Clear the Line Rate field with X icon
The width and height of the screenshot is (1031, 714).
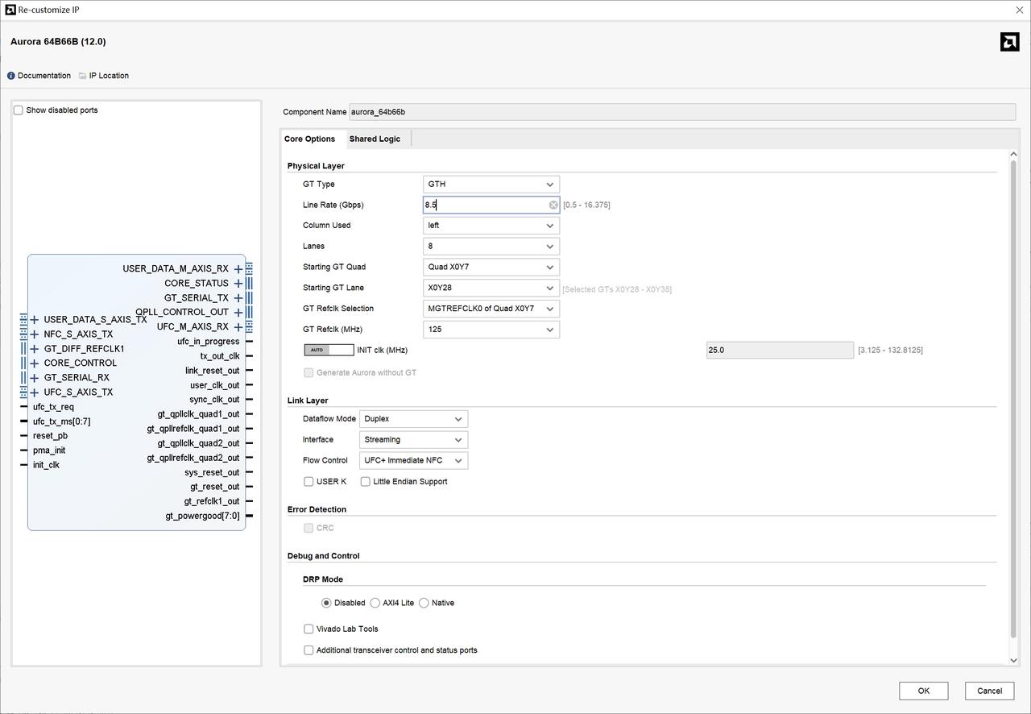pos(553,205)
